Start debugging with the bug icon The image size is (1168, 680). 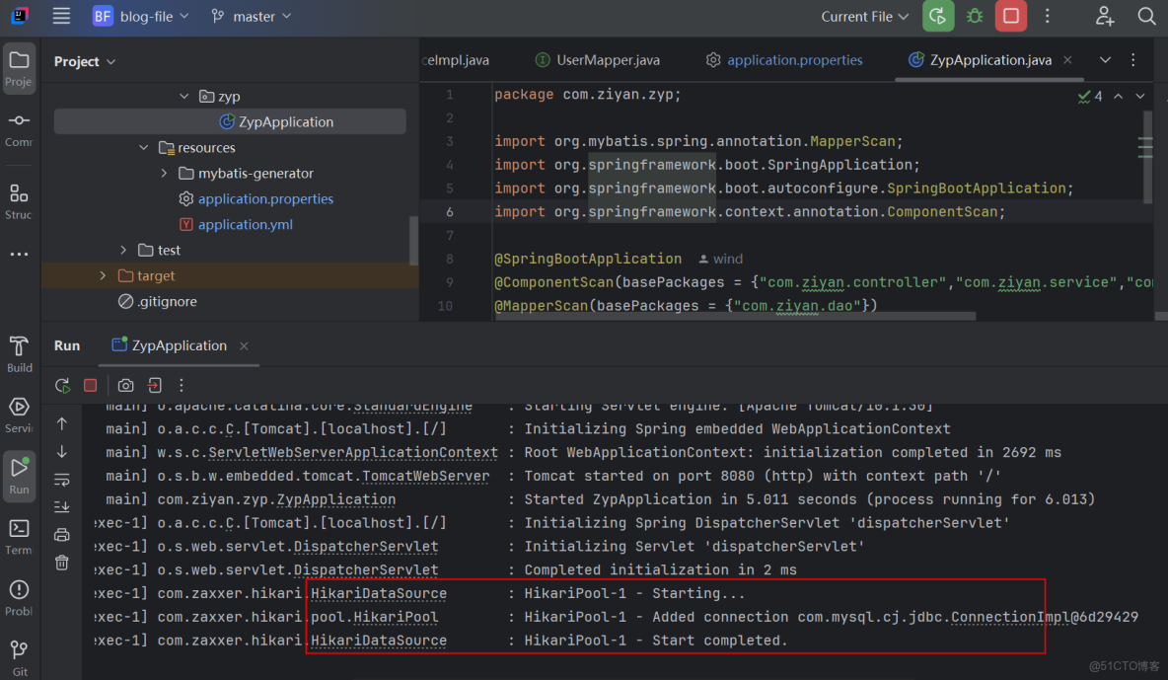(x=975, y=16)
